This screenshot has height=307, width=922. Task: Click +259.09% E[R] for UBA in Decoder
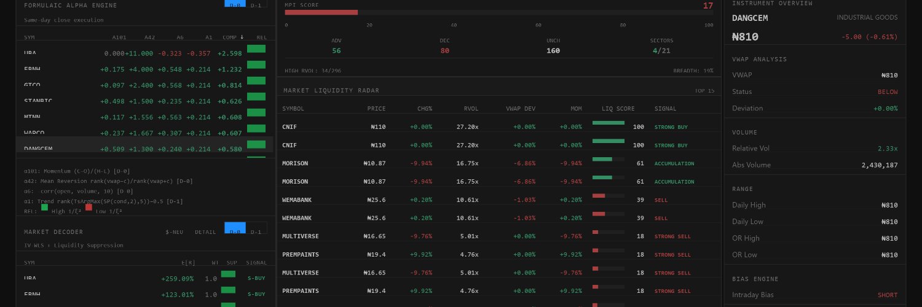click(178, 278)
